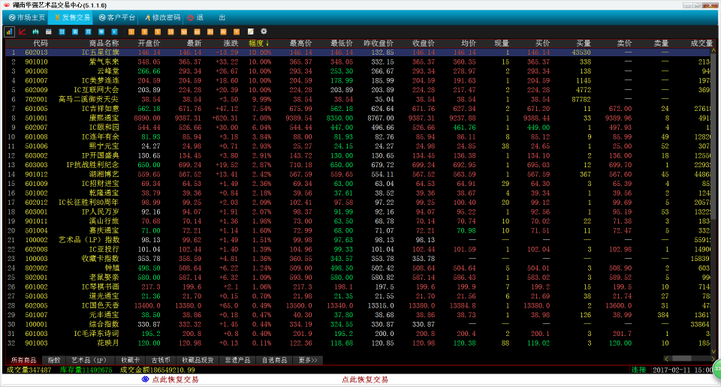Click 退出 to log out
The image size is (721, 387).
tap(206, 17)
